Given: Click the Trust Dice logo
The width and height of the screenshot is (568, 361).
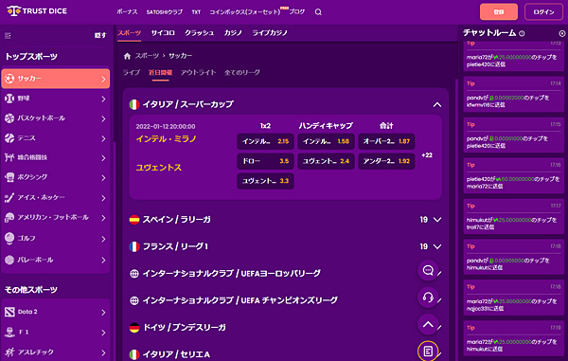Looking at the screenshot, I should click(x=37, y=10).
